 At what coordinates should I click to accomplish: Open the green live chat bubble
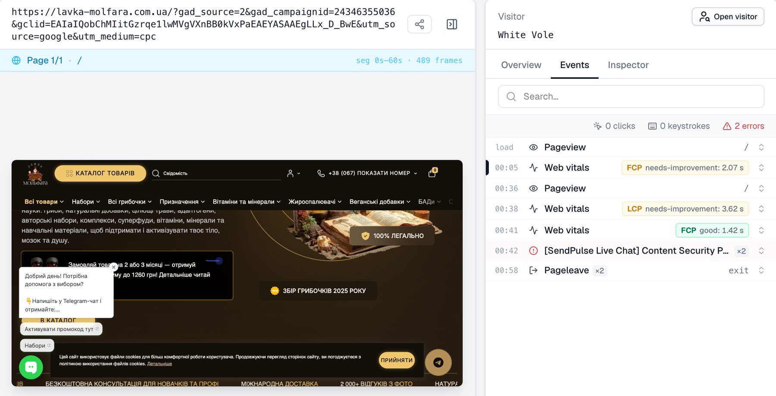click(31, 367)
